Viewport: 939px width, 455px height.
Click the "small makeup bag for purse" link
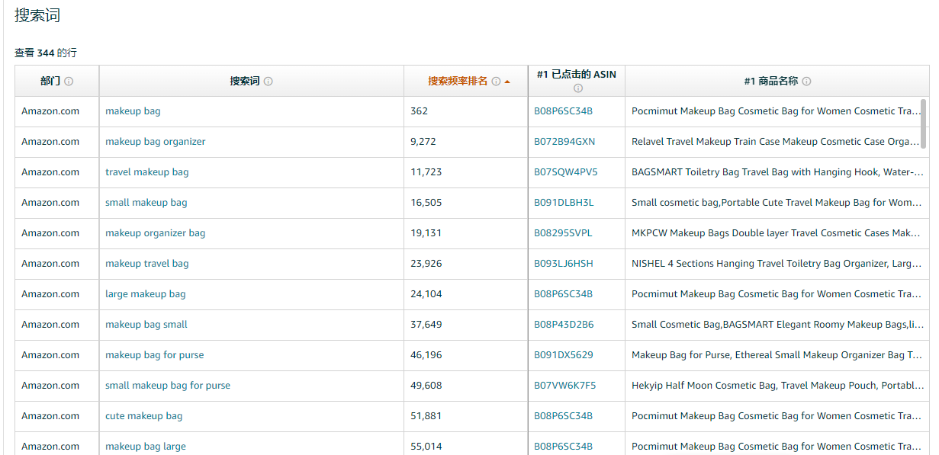[167, 386]
